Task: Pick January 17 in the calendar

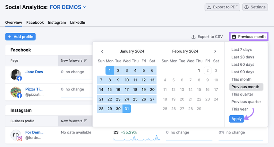Action: [127, 90]
